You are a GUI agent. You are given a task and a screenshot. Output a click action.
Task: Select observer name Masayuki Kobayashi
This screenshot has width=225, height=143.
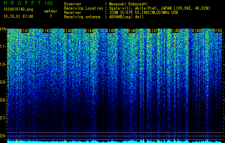point(128,4)
